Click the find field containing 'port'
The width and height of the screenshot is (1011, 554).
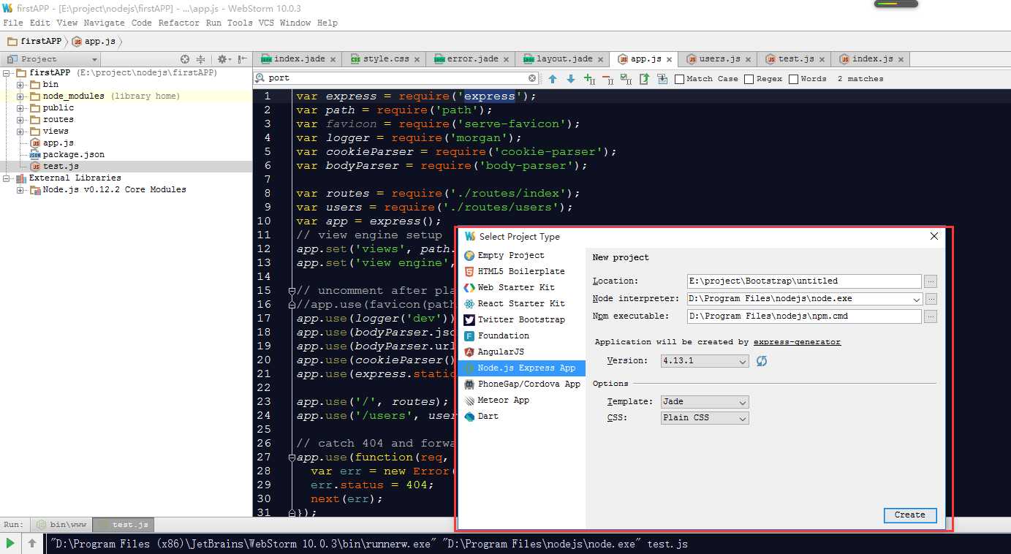pyautogui.click(x=396, y=78)
